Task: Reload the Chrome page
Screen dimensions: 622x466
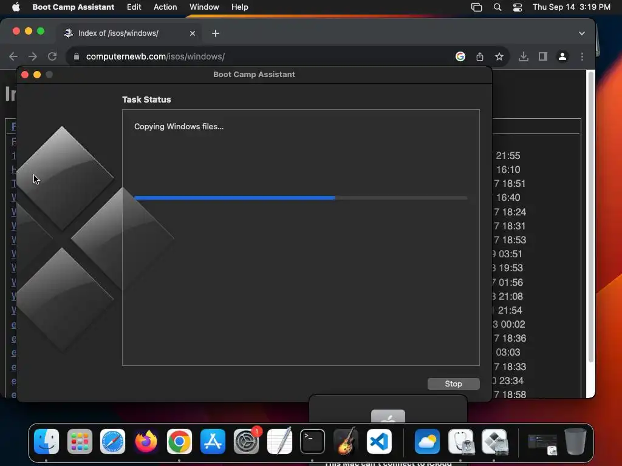Action: tap(52, 56)
